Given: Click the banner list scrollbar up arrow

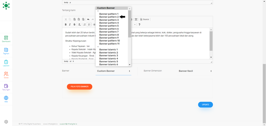Looking at the screenshot, I should [130, 9].
